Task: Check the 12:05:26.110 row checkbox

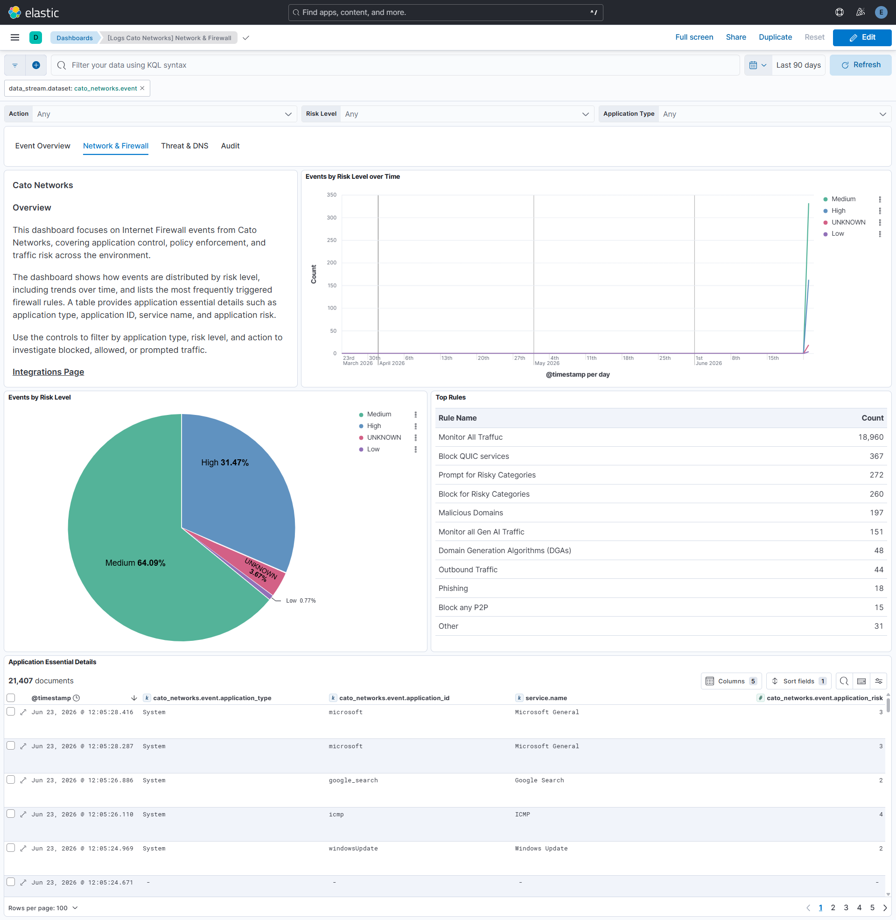Action: click(x=11, y=814)
